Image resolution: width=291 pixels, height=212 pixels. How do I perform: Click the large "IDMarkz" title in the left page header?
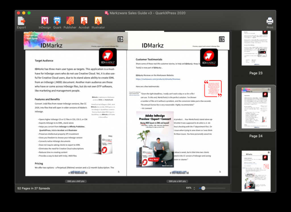(x=51, y=45)
